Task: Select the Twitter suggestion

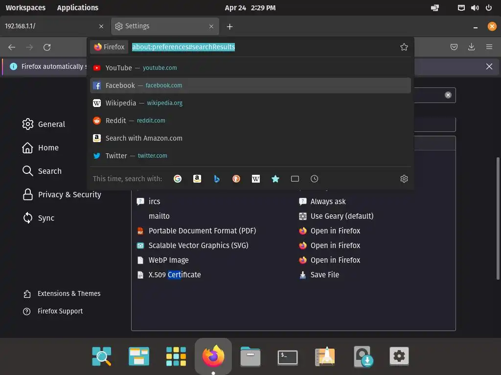Action: pos(250,156)
